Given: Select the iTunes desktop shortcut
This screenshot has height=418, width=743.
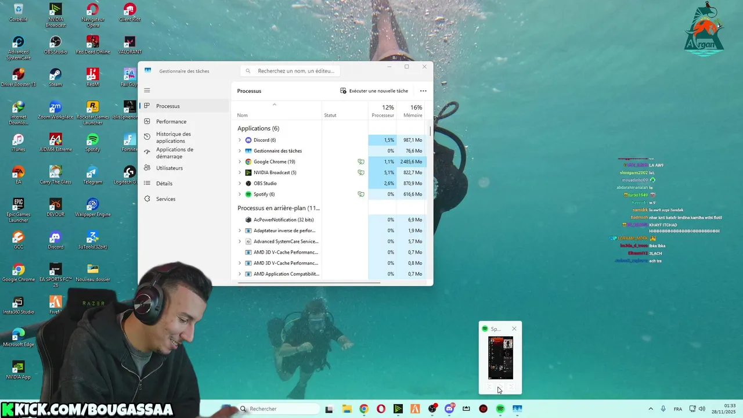Looking at the screenshot, I should point(18,142).
